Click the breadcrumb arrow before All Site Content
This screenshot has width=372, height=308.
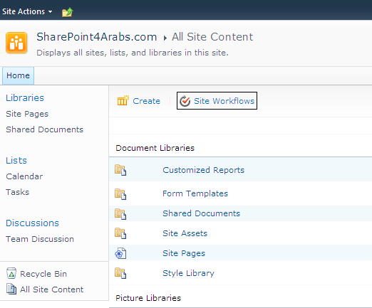165,38
